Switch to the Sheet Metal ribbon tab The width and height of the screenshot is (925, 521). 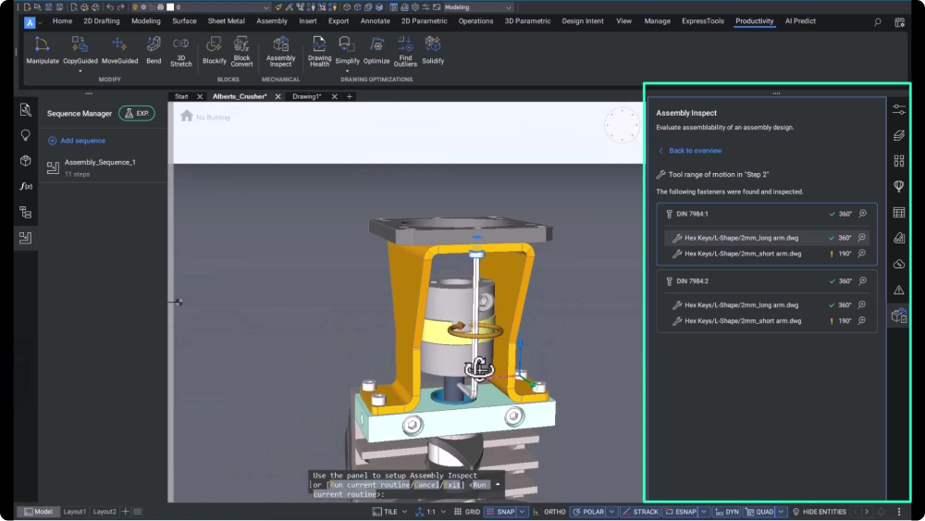click(x=227, y=21)
